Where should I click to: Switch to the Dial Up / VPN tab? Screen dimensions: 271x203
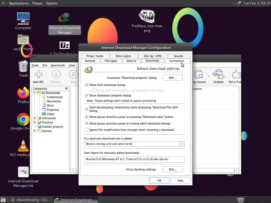tap(153, 56)
